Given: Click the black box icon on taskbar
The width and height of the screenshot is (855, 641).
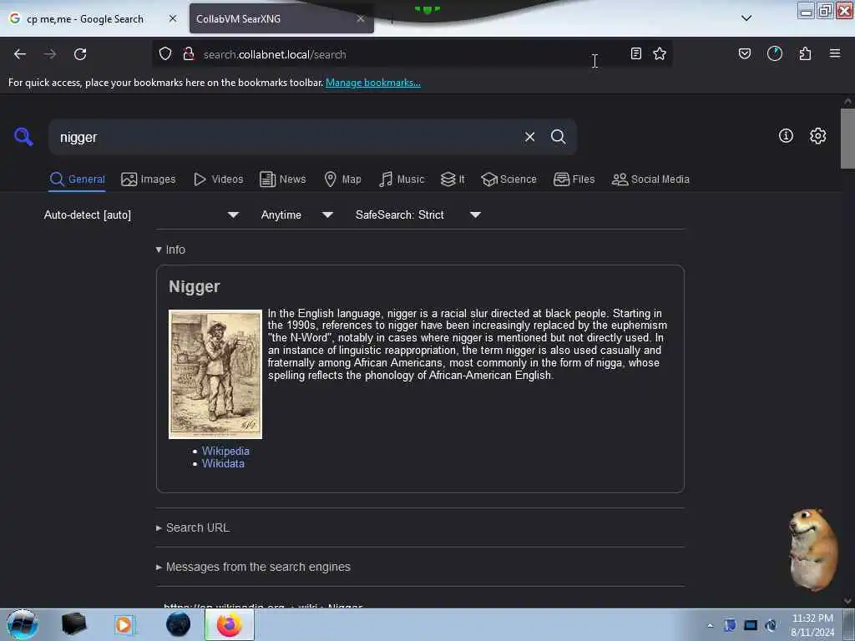Looking at the screenshot, I should click(73, 624).
